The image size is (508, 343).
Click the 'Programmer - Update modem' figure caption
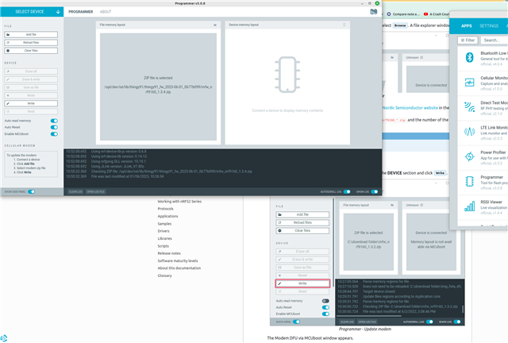tap(365, 329)
